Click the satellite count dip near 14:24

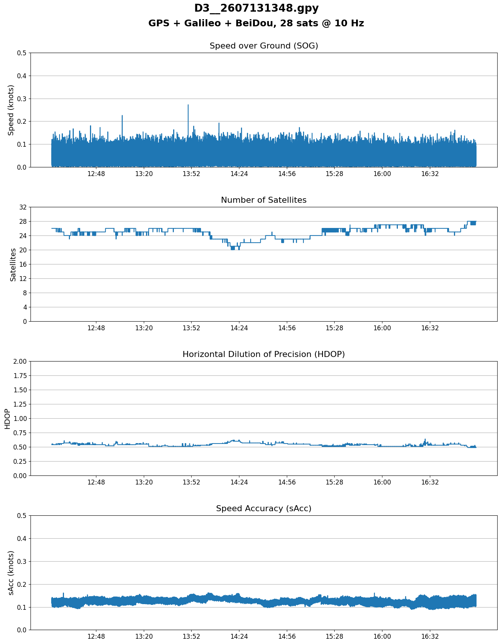233,248
